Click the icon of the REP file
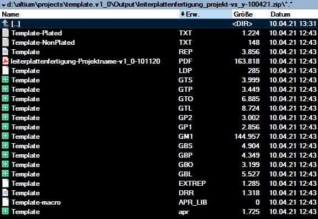318x219 pixels. 6,52
